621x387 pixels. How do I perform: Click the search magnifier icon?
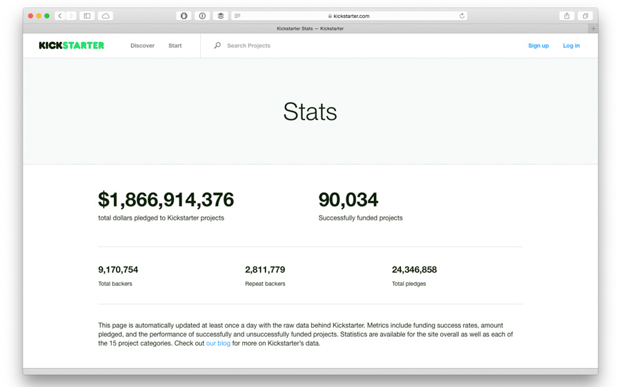pyautogui.click(x=217, y=45)
